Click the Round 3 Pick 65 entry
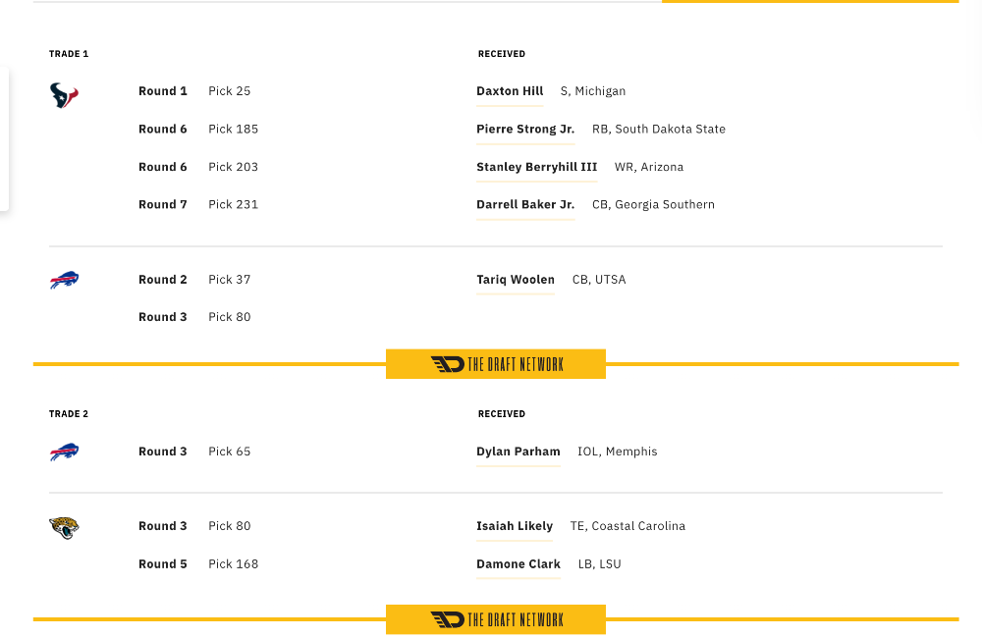The height and width of the screenshot is (638, 982). [194, 452]
